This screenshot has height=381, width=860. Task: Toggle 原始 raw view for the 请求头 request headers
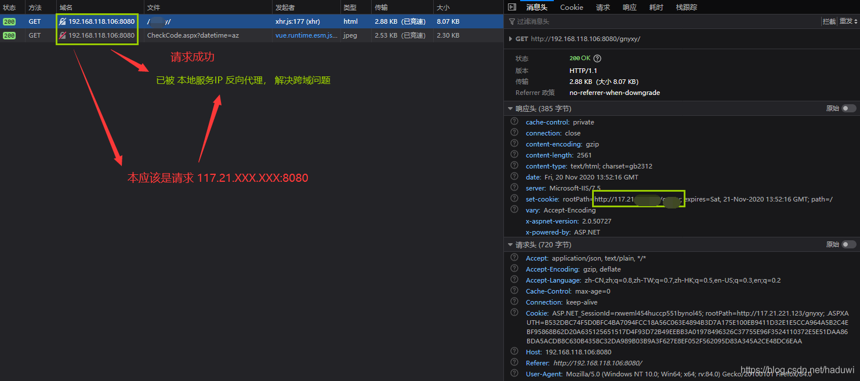pyautogui.click(x=849, y=244)
